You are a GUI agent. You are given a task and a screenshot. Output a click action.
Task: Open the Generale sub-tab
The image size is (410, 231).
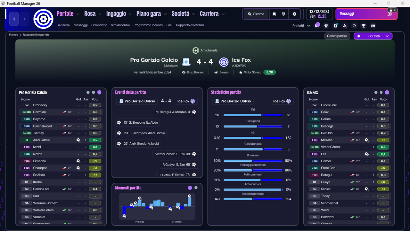tap(63, 25)
